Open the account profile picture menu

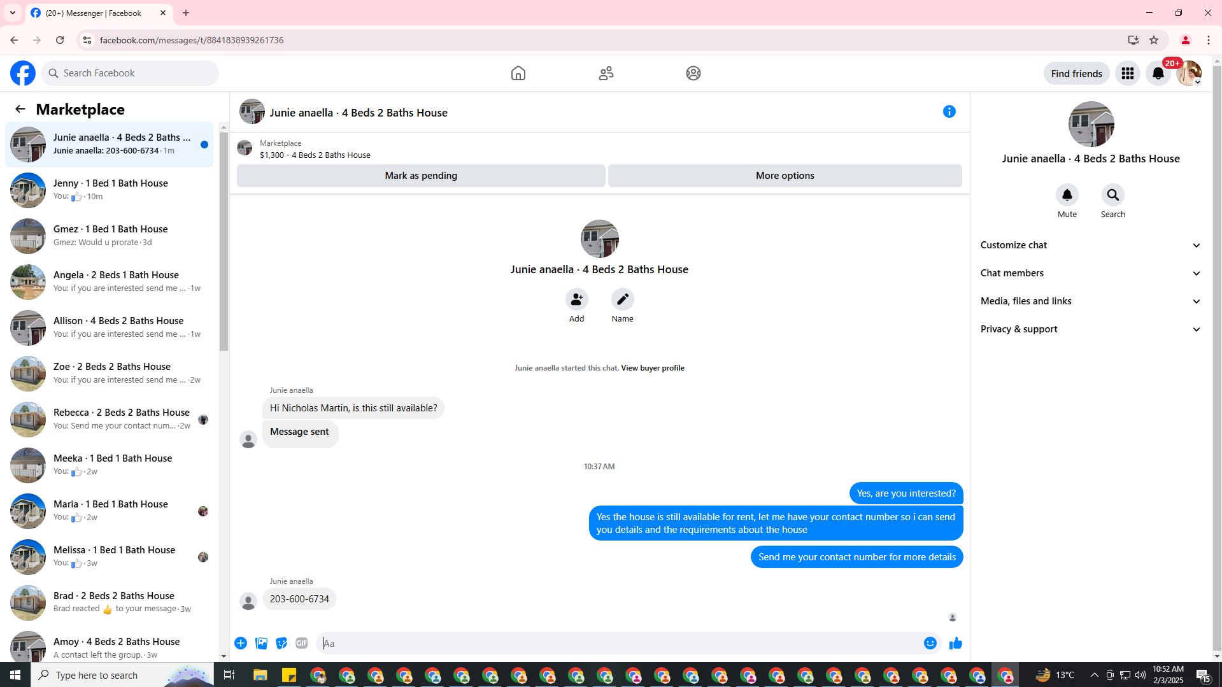point(1189,73)
